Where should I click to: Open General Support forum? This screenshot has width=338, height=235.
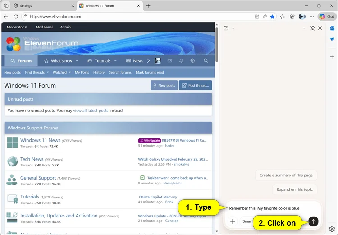point(38,178)
